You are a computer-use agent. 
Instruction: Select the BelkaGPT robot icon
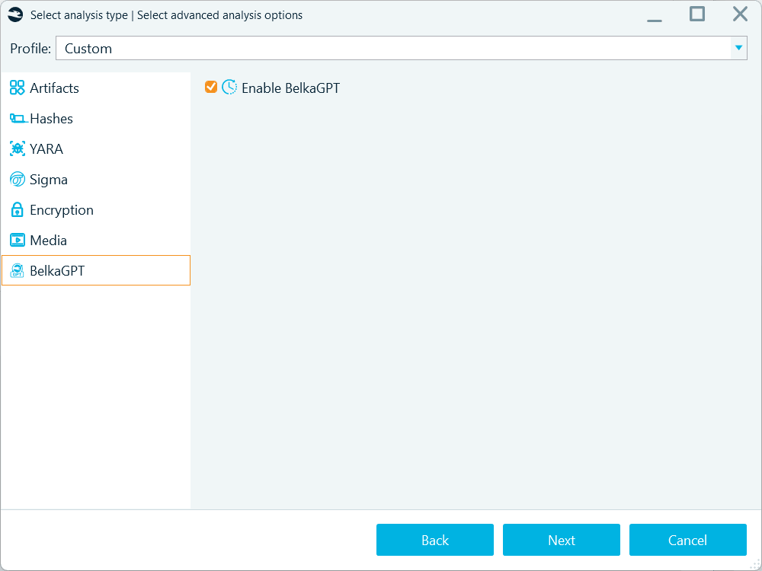[x=17, y=270]
